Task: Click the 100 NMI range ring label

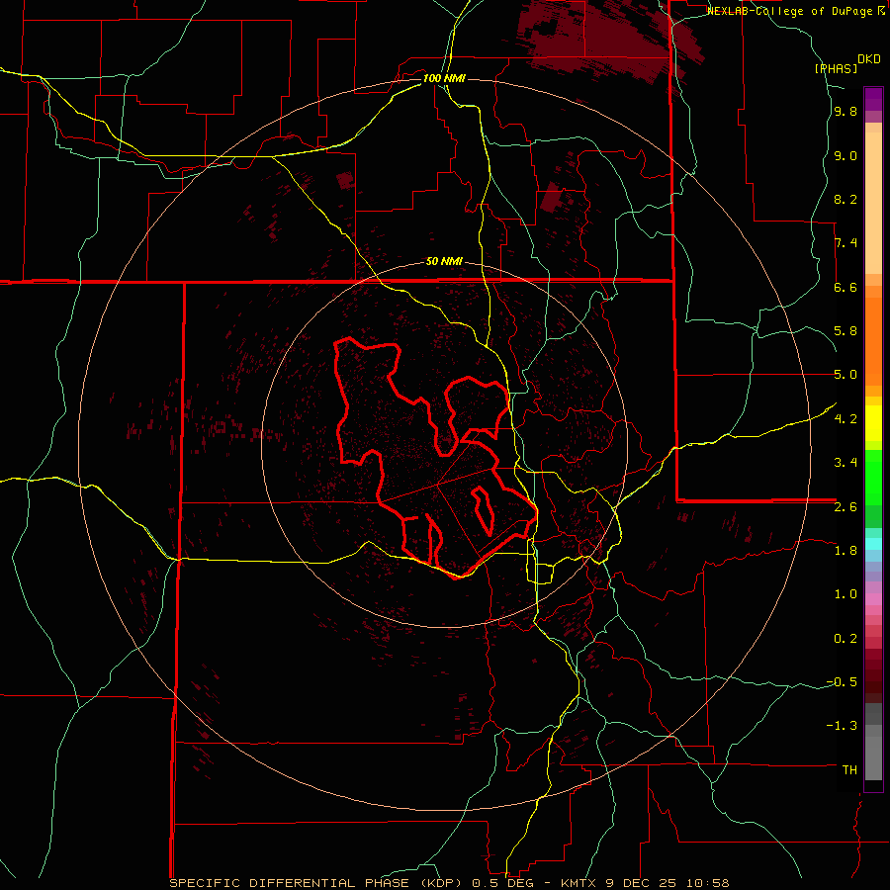Action: [444, 78]
